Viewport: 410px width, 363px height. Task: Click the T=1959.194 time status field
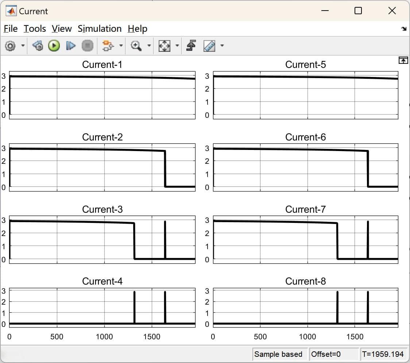coord(384,354)
